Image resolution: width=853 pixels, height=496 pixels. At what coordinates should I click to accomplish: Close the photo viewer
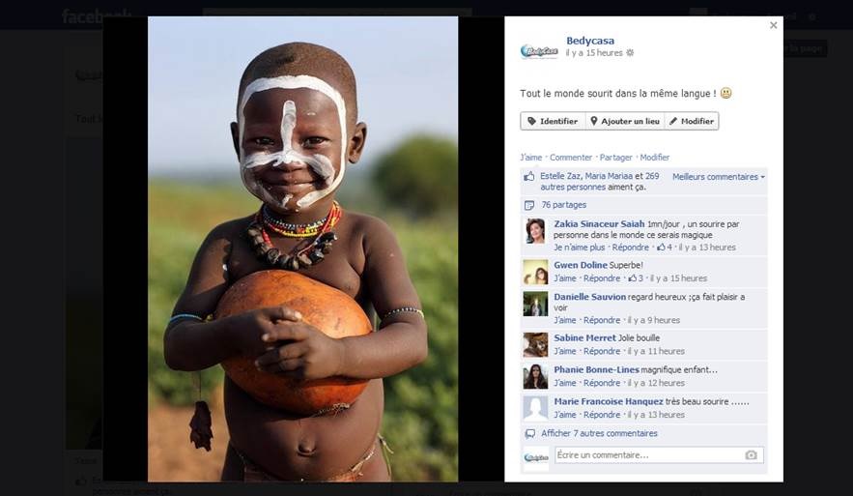pos(773,26)
